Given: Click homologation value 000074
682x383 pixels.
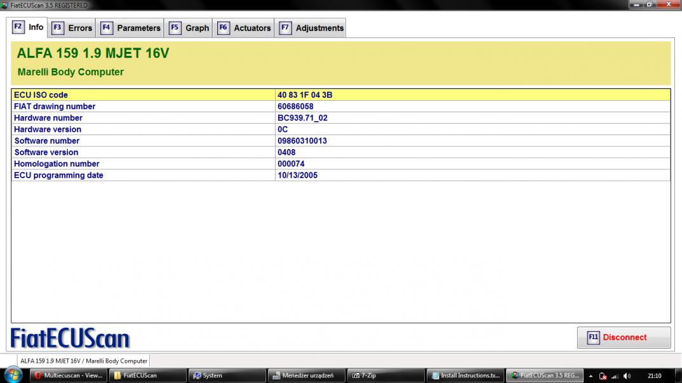Looking at the screenshot, I should tap(291, 164).
